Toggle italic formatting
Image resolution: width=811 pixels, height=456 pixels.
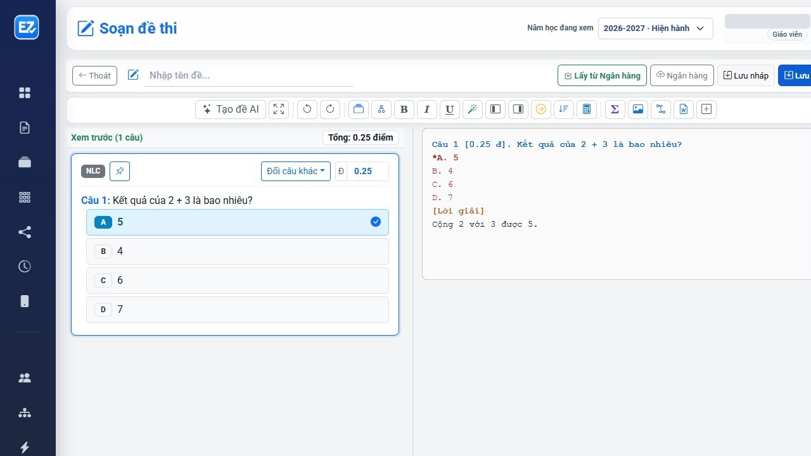coord(427,109)
